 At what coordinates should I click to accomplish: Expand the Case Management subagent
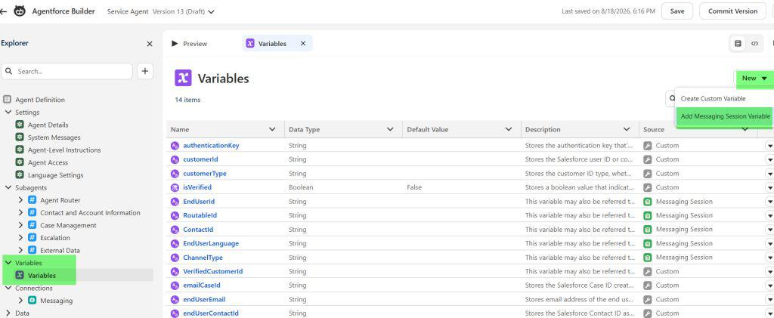(x=20, y=225)
